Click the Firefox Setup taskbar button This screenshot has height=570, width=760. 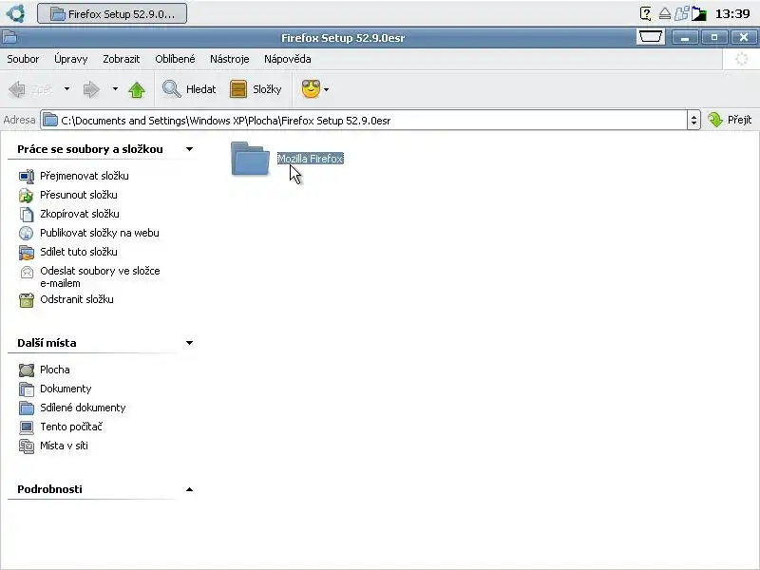point(112,13)
